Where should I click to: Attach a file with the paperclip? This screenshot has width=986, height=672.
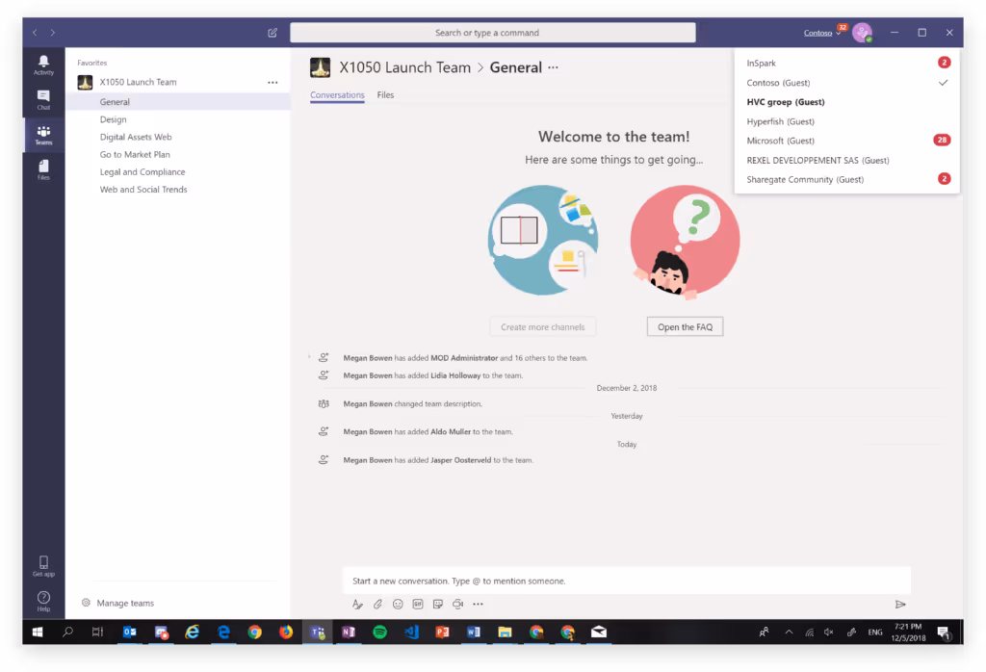coord(377,604)
